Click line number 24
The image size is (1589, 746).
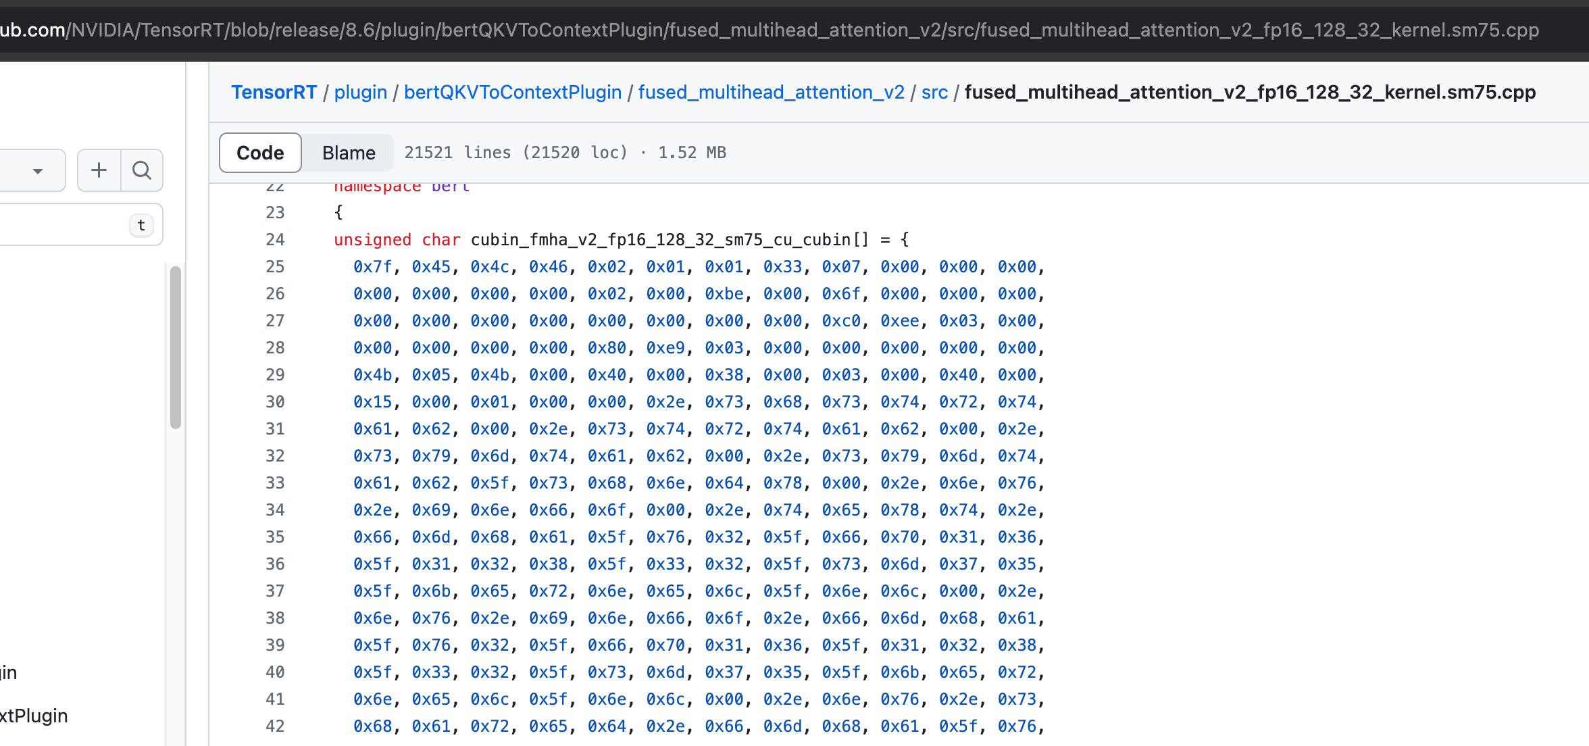point(275,240)
